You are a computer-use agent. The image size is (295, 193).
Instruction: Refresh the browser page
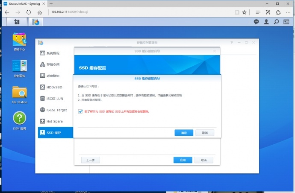pos(29,12)
